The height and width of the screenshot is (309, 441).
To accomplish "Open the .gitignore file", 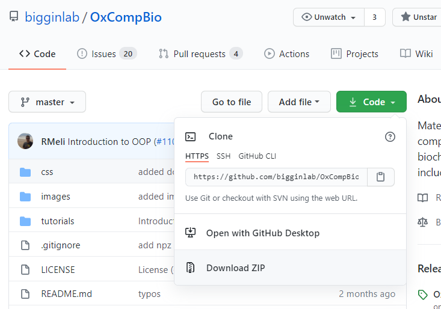I will coord(61,245).
